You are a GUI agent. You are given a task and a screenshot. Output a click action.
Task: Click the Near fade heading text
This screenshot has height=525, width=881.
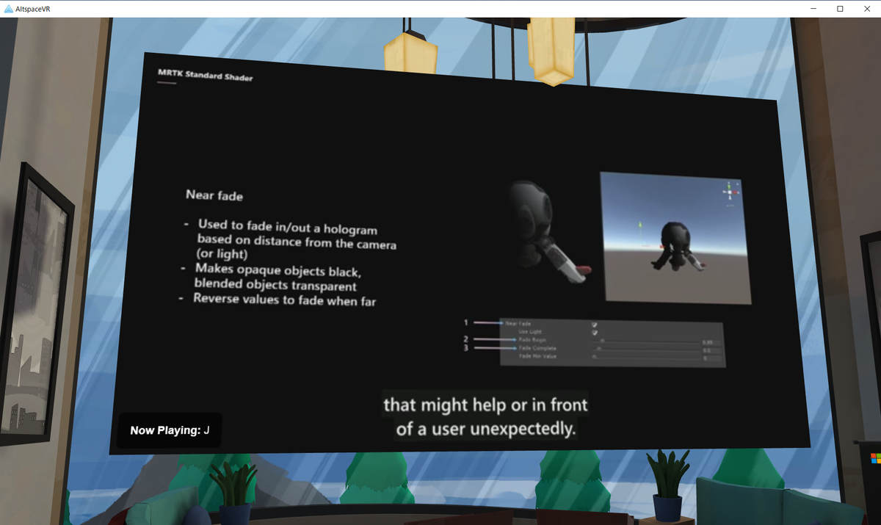(214, 196)
